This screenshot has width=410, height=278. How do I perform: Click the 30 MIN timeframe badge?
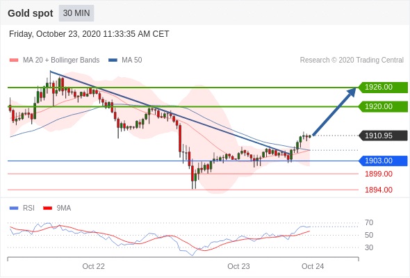pos(76,13)
